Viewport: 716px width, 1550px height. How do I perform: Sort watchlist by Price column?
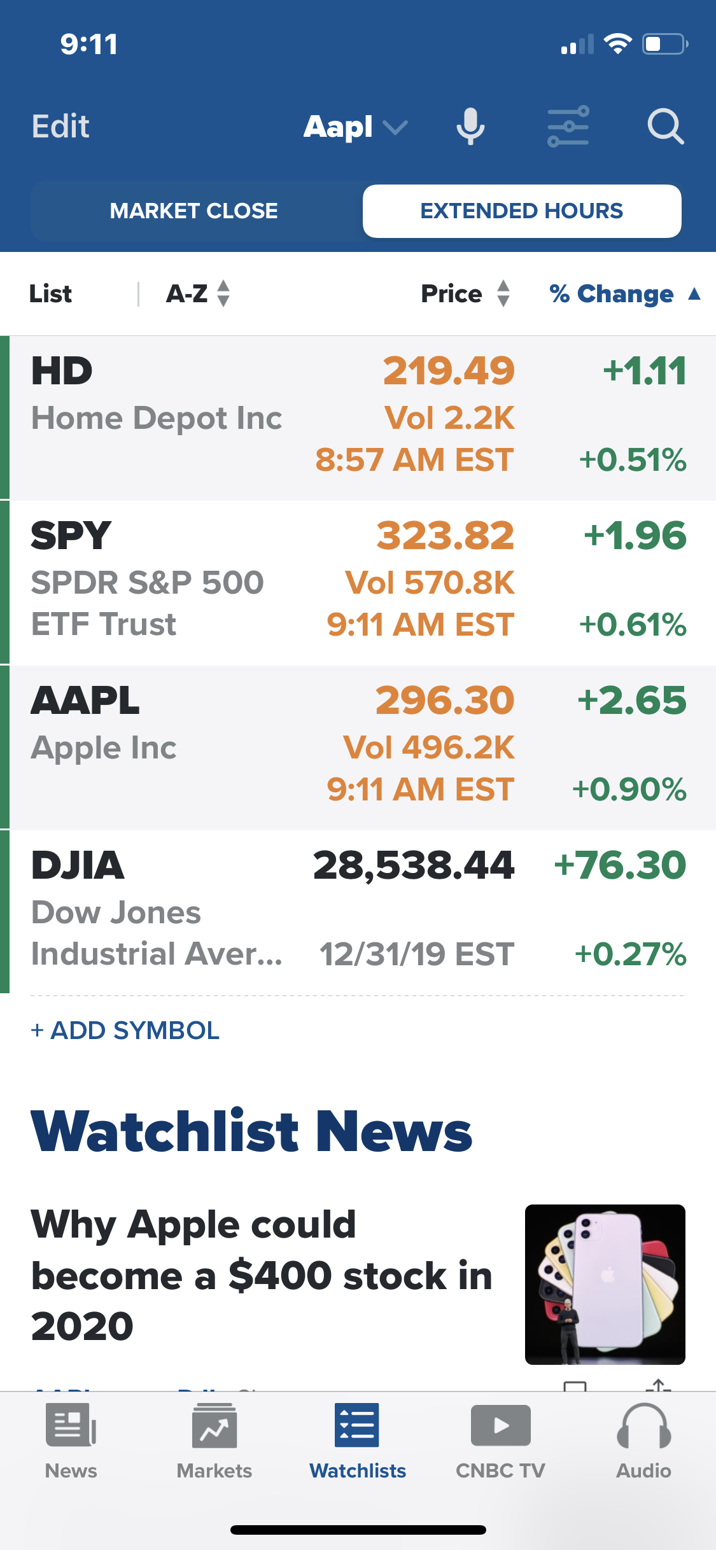[465, 294]
